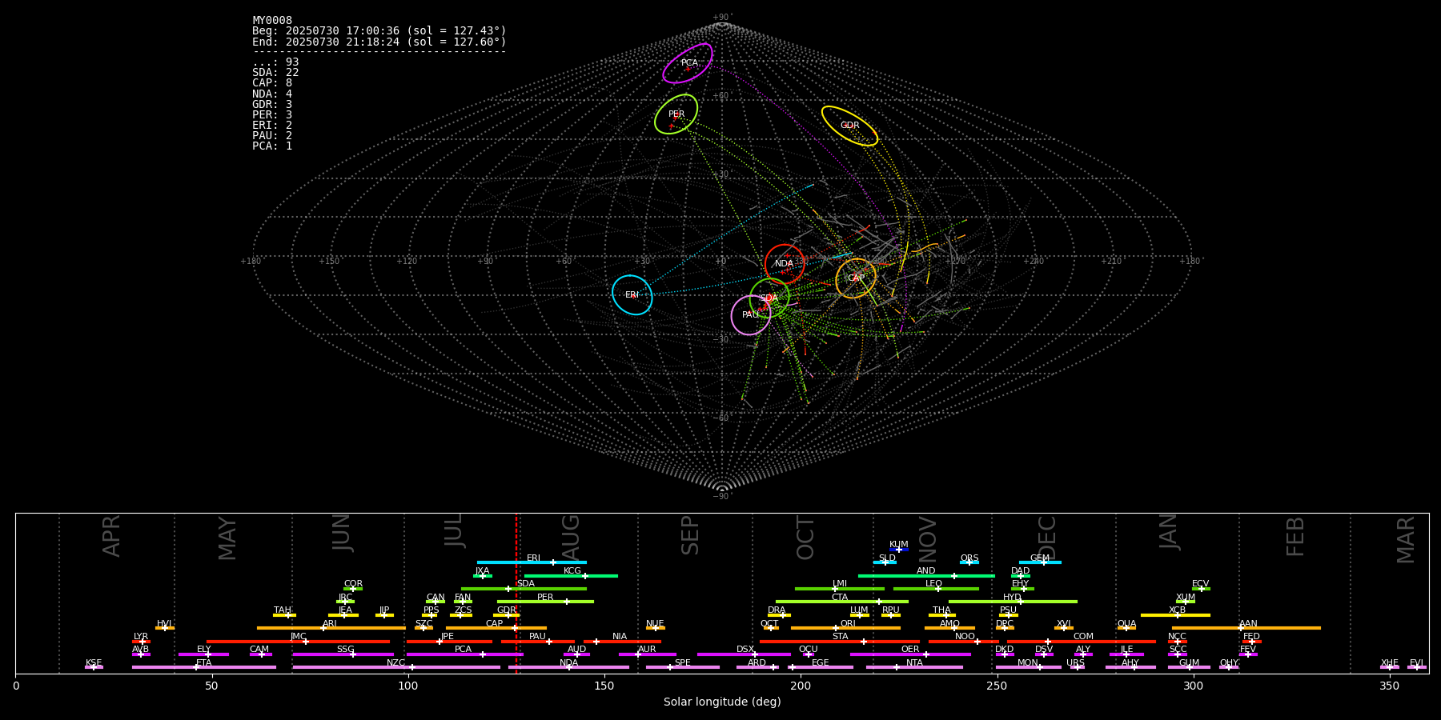Click the KCG activity bar in the timeline

(x=571, y=575)
